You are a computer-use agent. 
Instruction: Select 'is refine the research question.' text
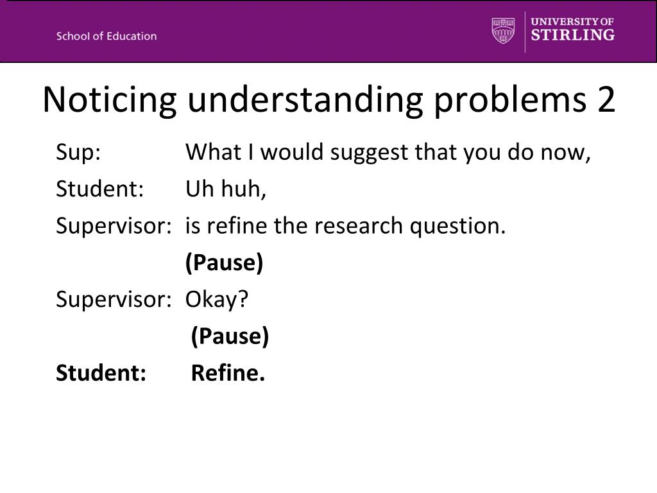tap(346, 226)
